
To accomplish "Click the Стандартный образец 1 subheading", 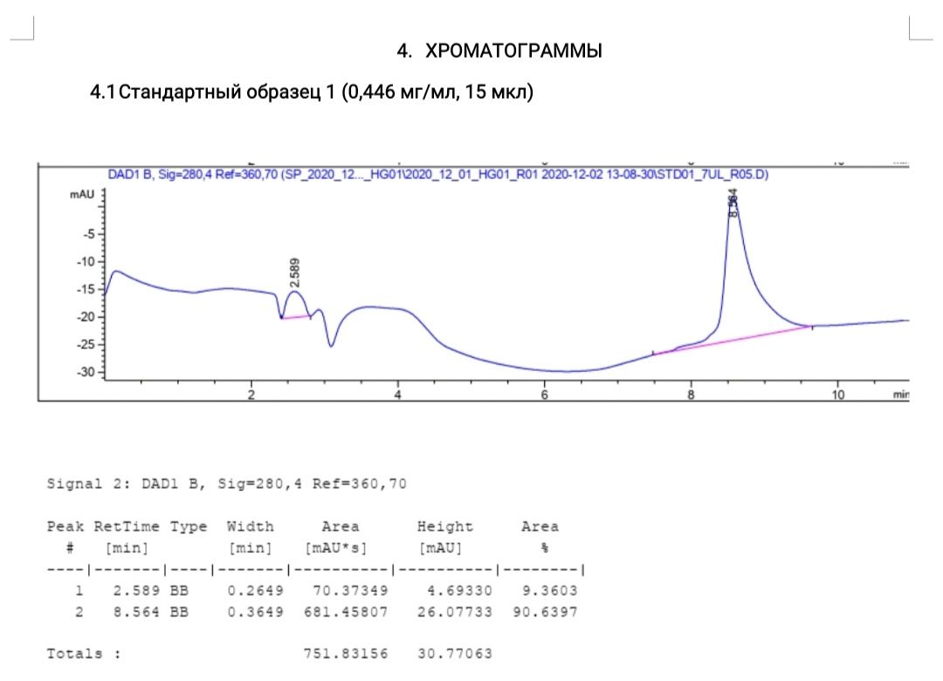I will click(312, 93).
